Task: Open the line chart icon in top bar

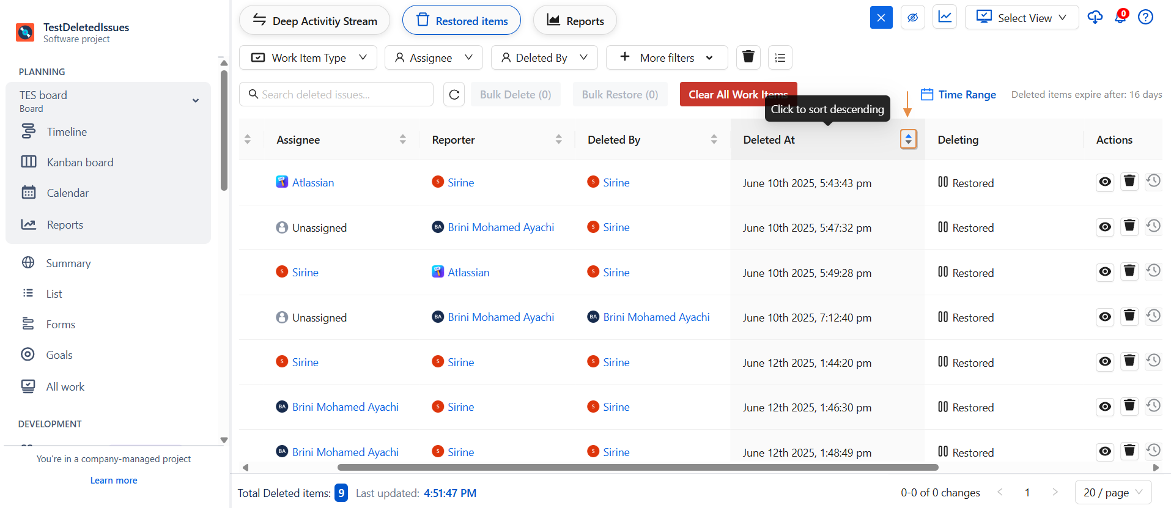Action: 945,17
